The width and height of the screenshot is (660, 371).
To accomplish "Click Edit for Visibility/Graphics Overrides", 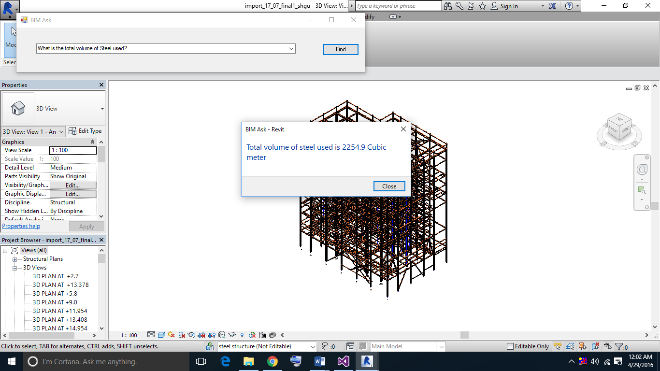I will click(73, 185).
